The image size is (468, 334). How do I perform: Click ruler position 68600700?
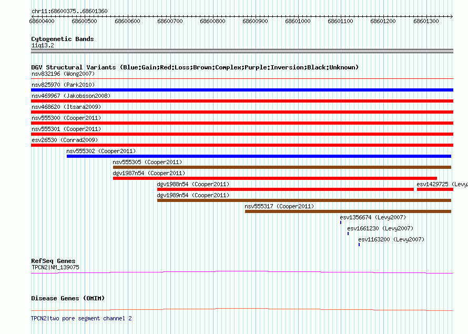[x=170, y=21]
